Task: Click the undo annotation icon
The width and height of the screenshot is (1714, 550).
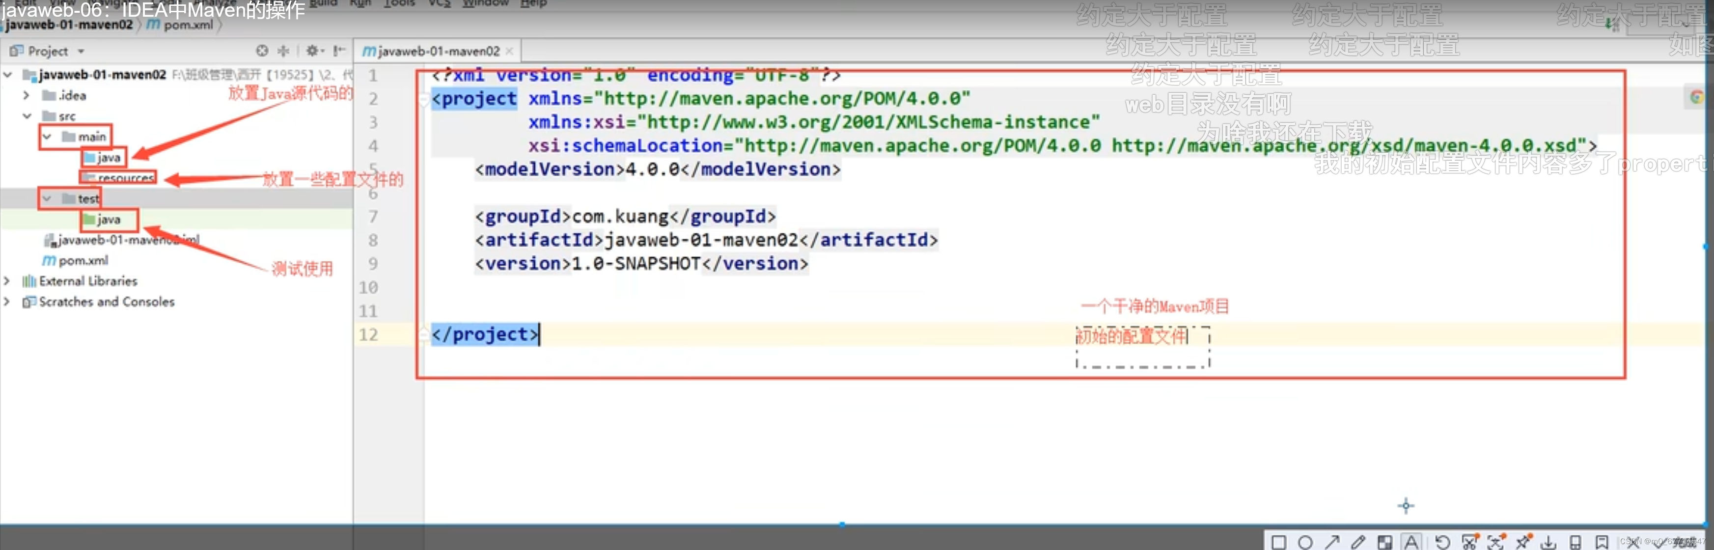Action: [x=1442, y=542]
